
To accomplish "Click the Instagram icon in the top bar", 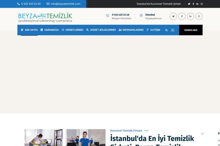I will click(202, 4).
